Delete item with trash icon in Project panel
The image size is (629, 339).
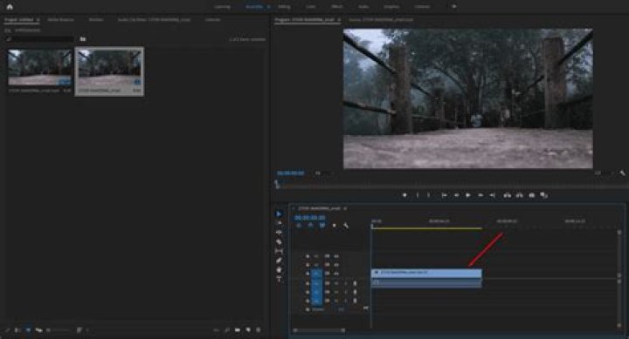click(x=259, y=330)
